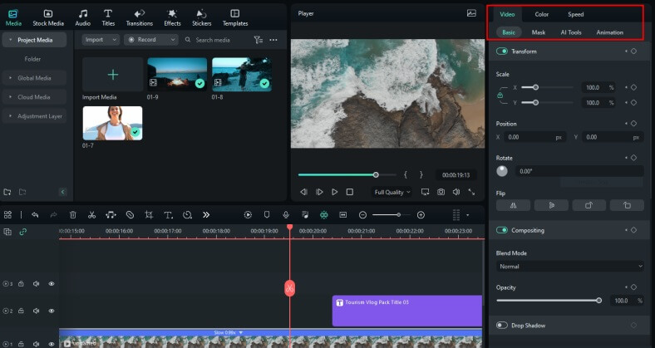This screenshot has height=348, width=655.
Task: Enable the Drop Shadow toggle
Action: click(x=502, y=325)
